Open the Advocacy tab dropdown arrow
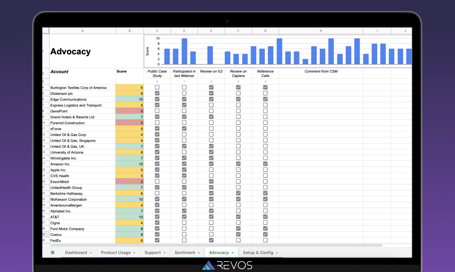This screenshot has height=272, width=455. tap(233, 253)
